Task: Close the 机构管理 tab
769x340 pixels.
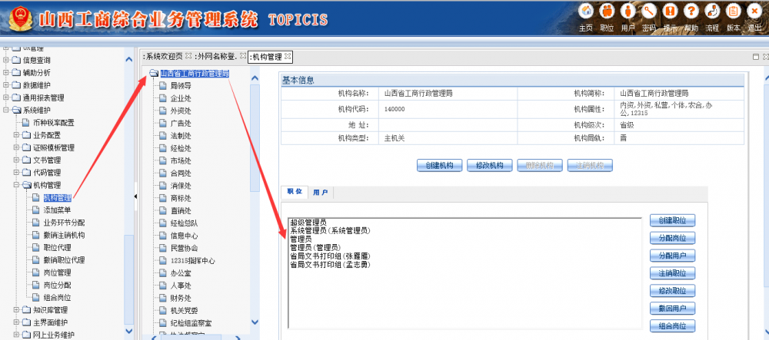Action: tap(288, 56)
